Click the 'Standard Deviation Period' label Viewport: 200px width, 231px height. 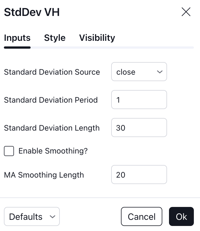[x=51, y=100]
